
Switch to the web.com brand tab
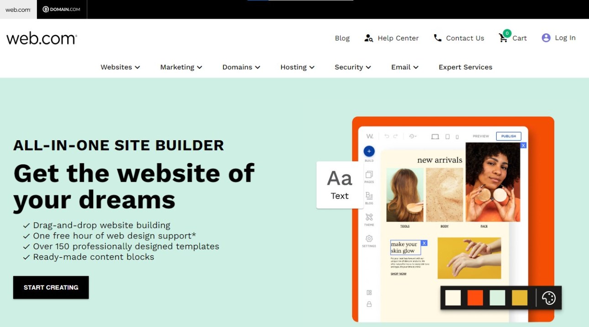[18, 10]
